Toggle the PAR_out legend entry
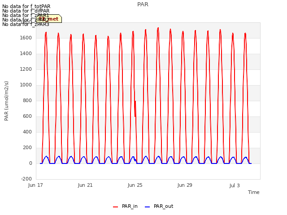This screenshot has width=287, height=215. point(159,206)
